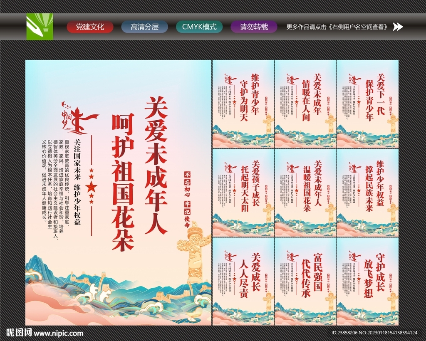Click the green nipic.com logo icon

point(40,27)
